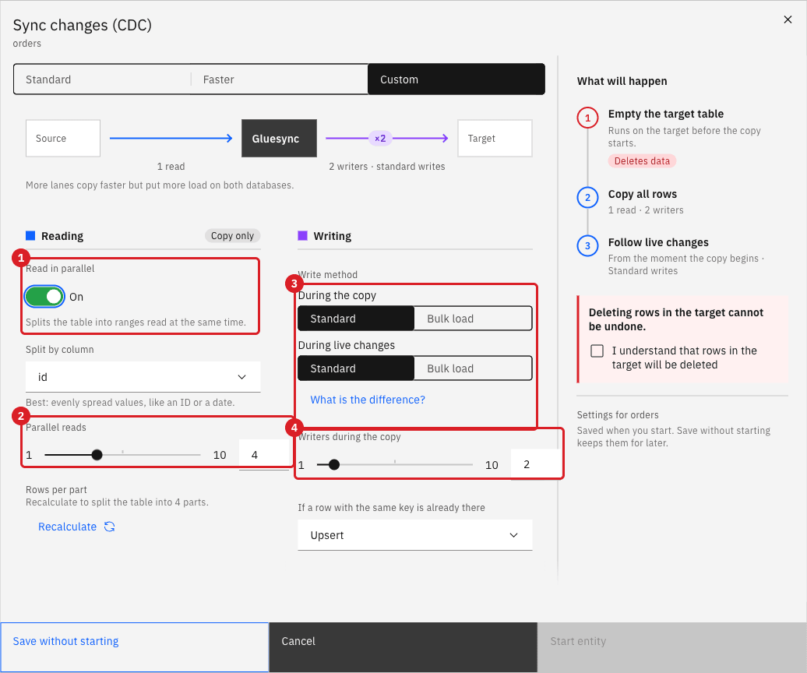The width and height of the screenshot is (807, 673).
Task: Click the '1 read' label under arrow
Action: 171,166
